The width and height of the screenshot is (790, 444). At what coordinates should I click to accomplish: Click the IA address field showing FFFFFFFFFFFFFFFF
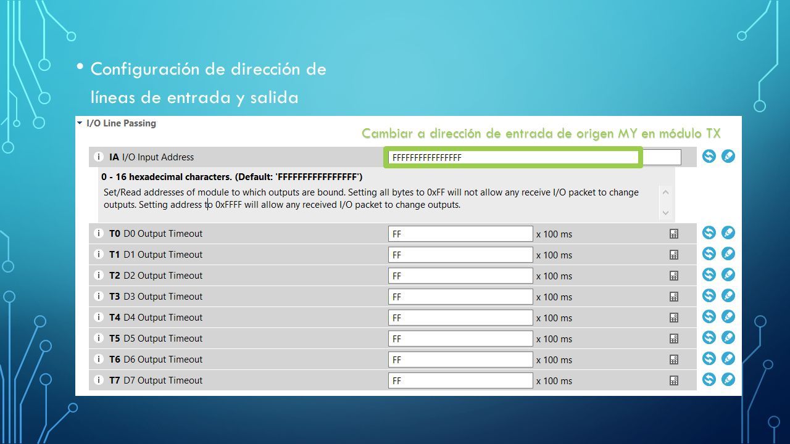pos(534,157)
